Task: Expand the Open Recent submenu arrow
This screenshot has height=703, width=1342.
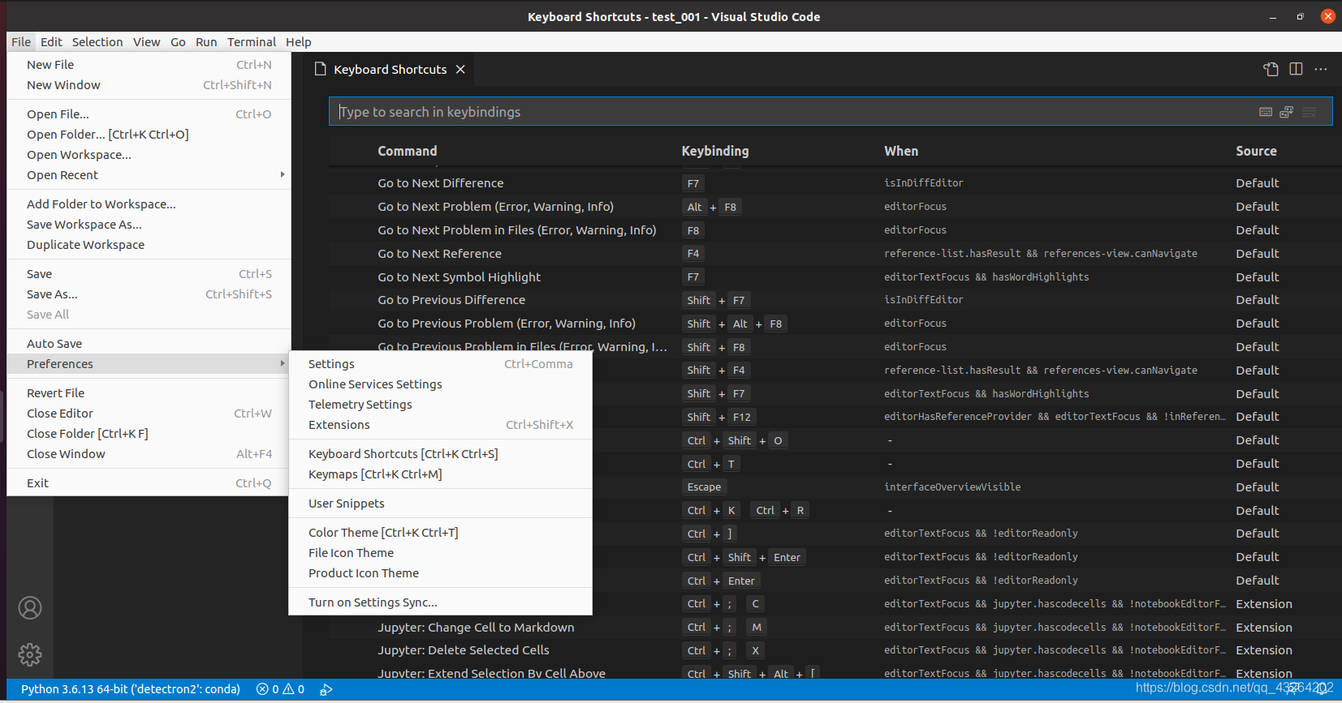Action: [283, 175]
